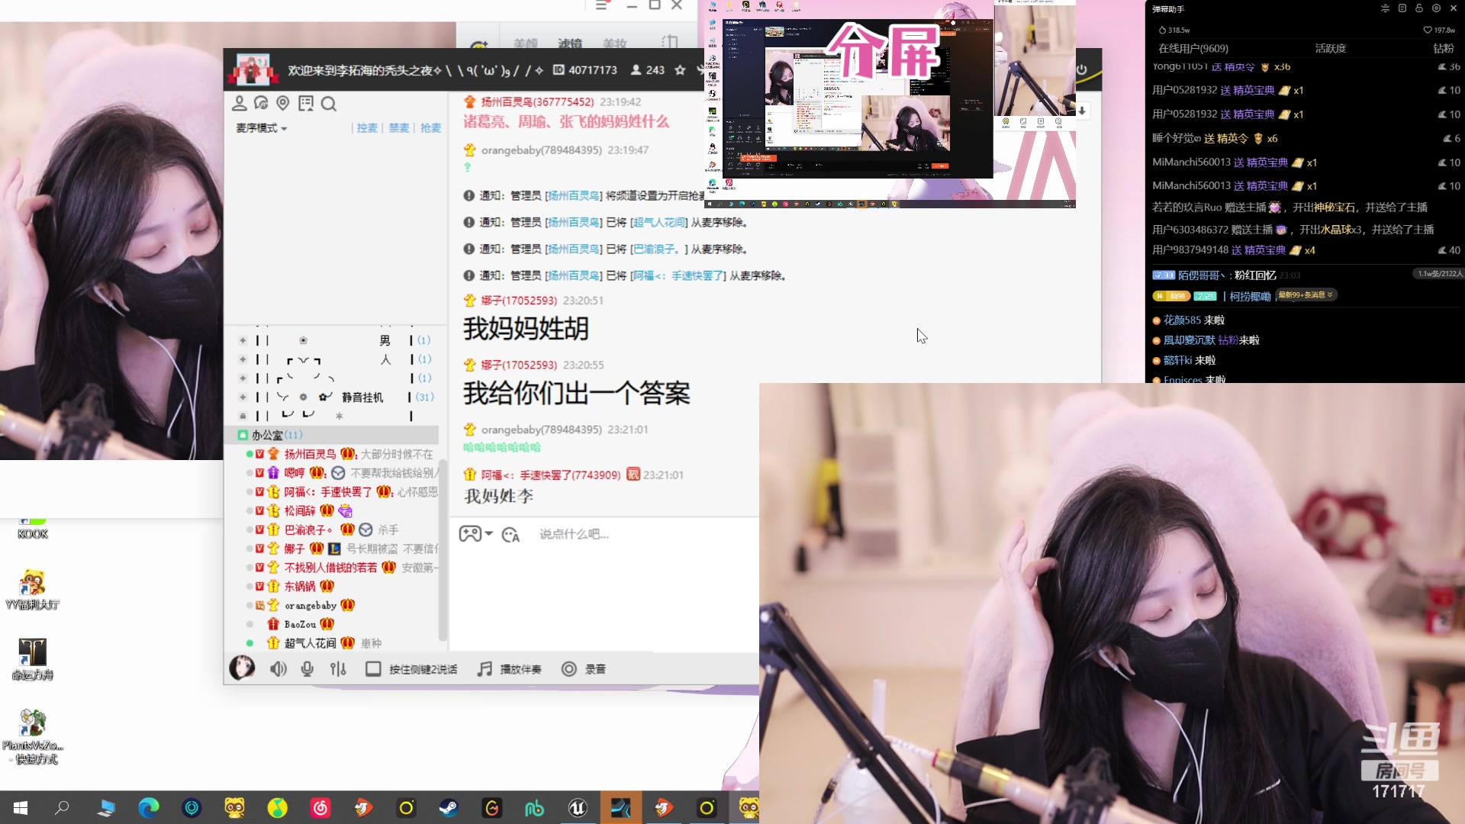Expand the 最新99+条消息 dropdown
The height and width of the screenshot is (824, 1465).
tap(1306, 295)
